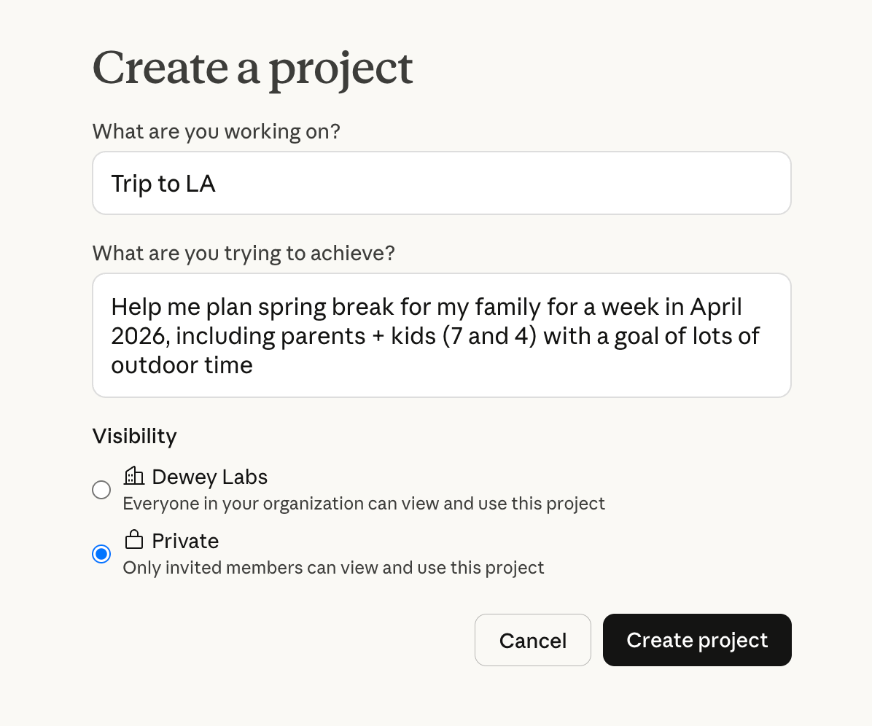Place cursor on "Trip to LA" text
The width and height of the screenshot is (872, 726).
pyautogui.click(x=163, y=184)
